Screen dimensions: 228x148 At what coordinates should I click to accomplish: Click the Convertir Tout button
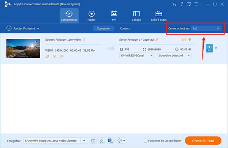pyautogui.click(x=203, y=140)
